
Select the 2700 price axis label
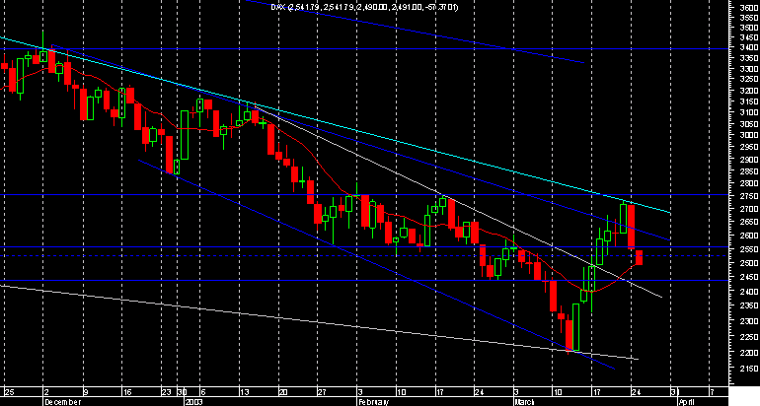749,209
